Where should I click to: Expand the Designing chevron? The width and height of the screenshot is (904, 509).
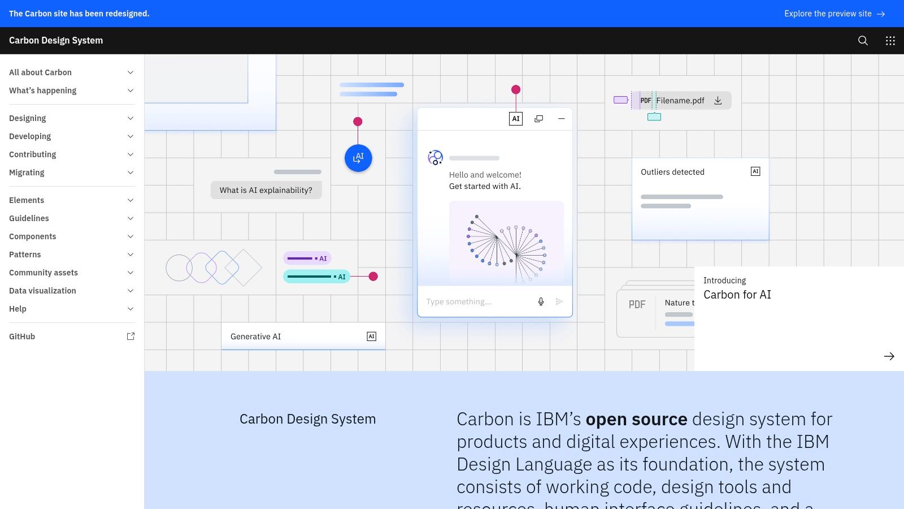[x=131, y=118]
